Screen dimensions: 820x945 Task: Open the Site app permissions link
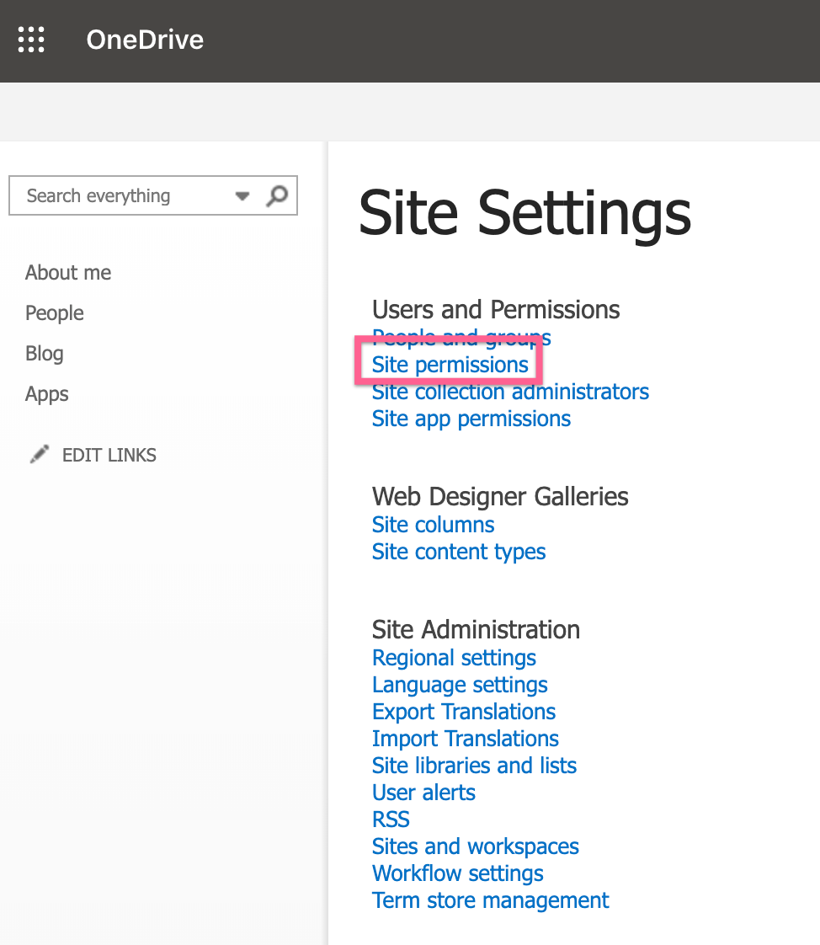tap(471, 419)
